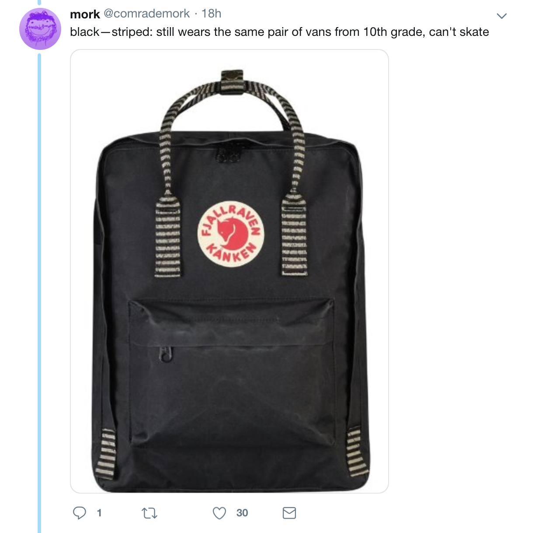Click the red Fjallraven Kanken logo in photo
This screenshot has height=533, width=535.
click(231, 234)
